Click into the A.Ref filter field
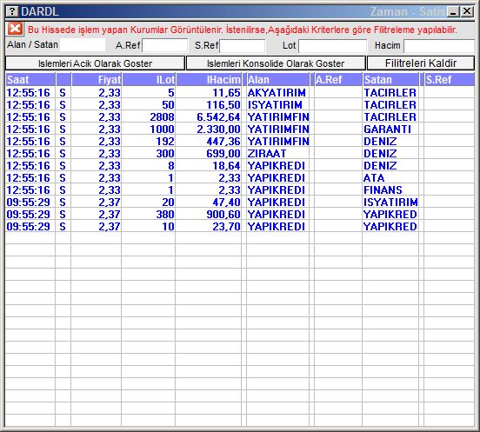 (164, 45)
